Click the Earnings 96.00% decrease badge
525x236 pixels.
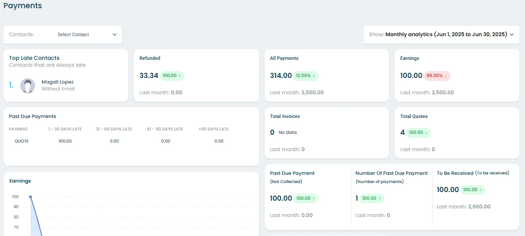[x=437, y=75]
